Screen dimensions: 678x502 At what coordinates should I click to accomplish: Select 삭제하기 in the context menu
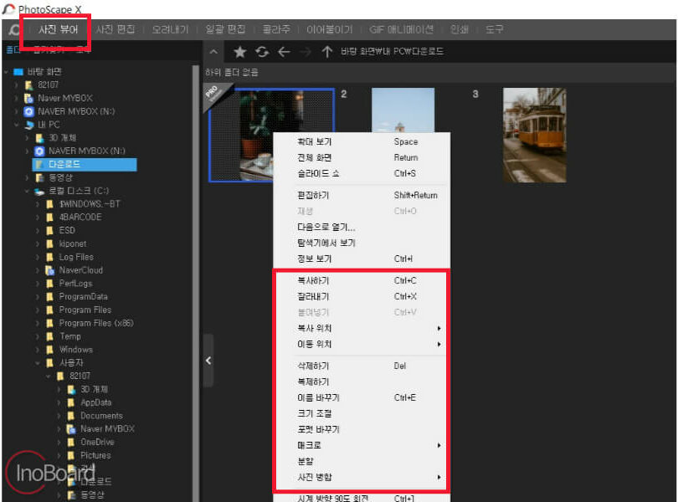coord(362,366)
